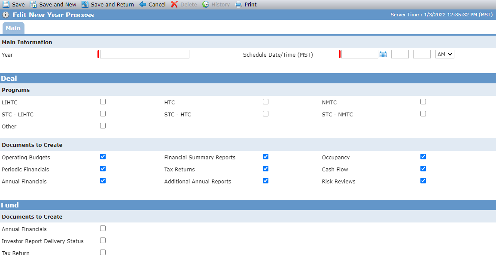Click the Save and New icon

33,4
